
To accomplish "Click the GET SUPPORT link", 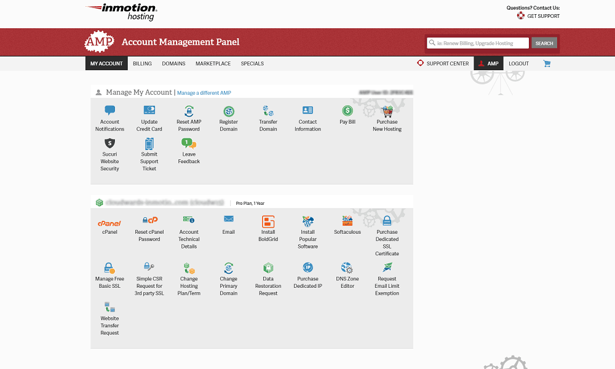I will [538, 16].
